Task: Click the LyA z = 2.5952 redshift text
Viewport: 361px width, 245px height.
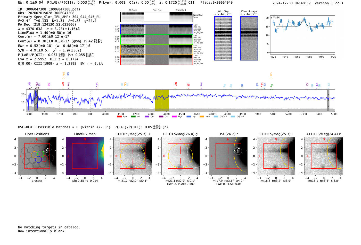Action: tap(32, 59)
